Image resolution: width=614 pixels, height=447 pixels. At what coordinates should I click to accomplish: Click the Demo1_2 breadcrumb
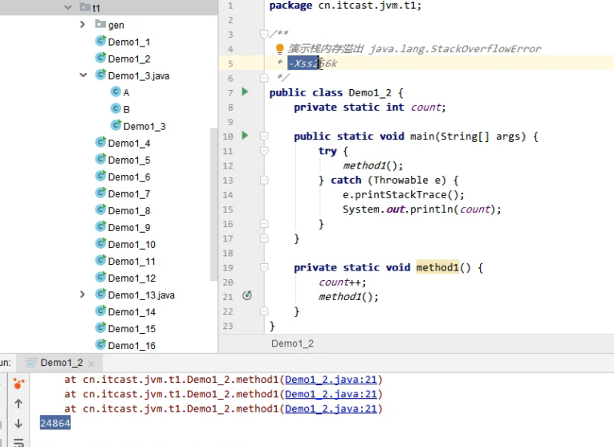click(x=292, y=343)
